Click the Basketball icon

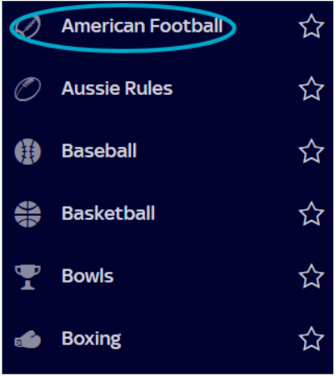[x=27, y=214]
